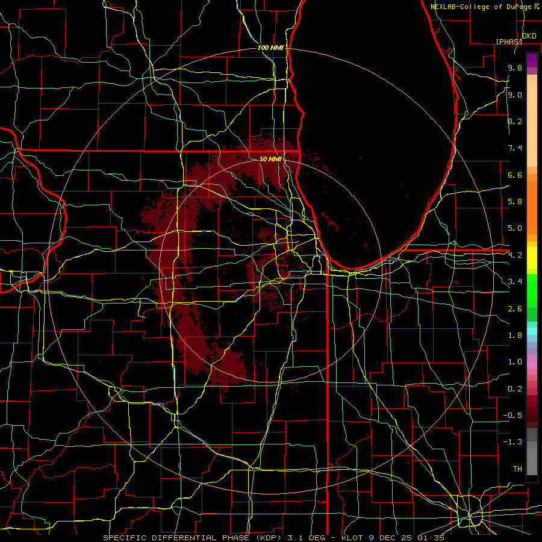Image resolution: width=542 pixels, height=542 pixels.
Task: Click the 5.0 scale value
Action: point(515,228)
